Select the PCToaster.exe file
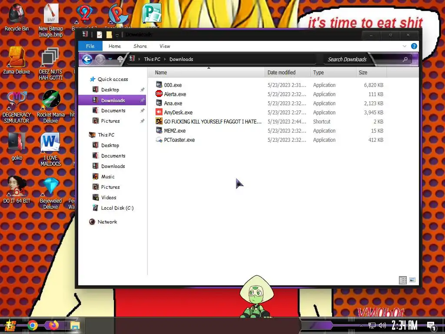The height and width of the screenshot is (334, 445). coord(179,140)
